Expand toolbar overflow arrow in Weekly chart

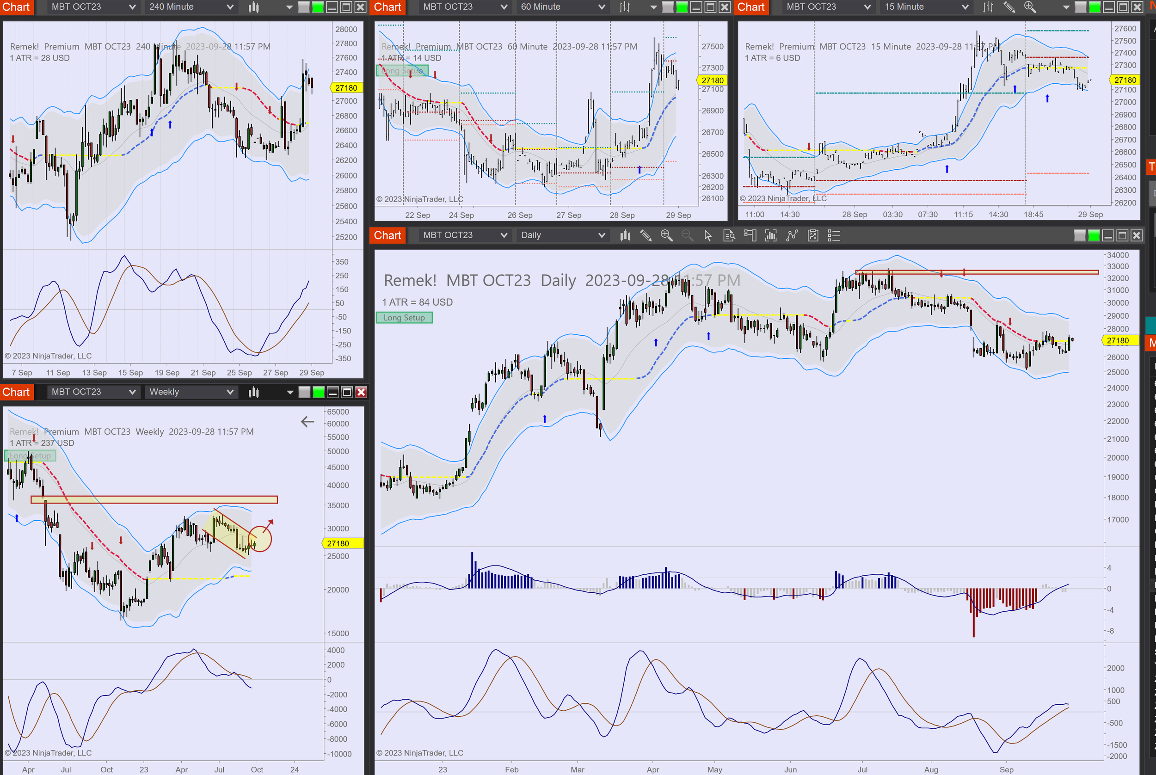[289, 393]
